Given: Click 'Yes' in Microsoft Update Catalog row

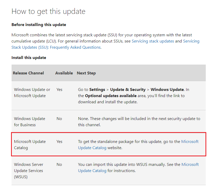Looking at the screenshot, I should click(59, 142).
